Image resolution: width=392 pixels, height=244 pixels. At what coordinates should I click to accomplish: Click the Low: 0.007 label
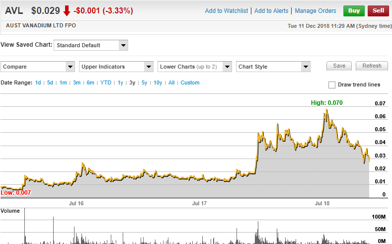16,193
